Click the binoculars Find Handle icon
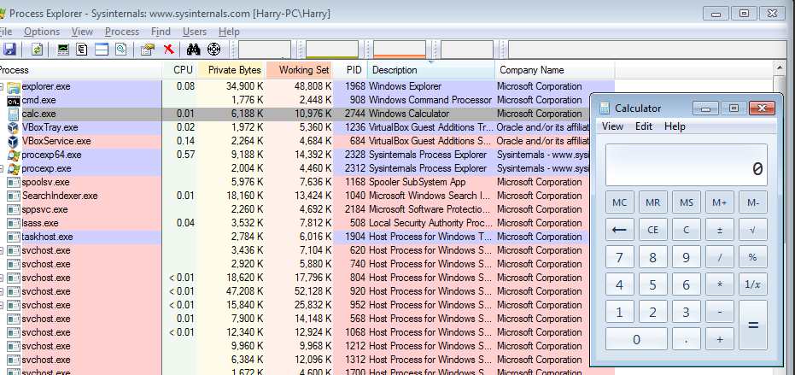795x375 pixels. pyautogui.click(x=194, y=50)
